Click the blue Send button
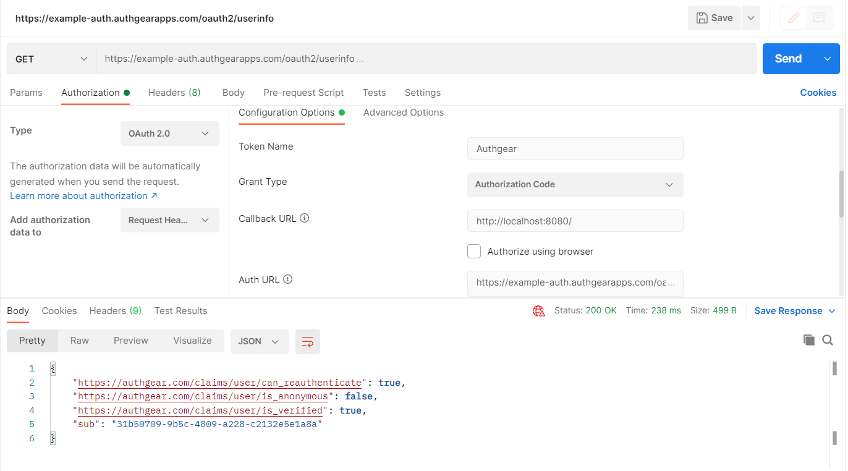Screen dimensions: 848x471 pyautogui.click(x=789, y=59)
